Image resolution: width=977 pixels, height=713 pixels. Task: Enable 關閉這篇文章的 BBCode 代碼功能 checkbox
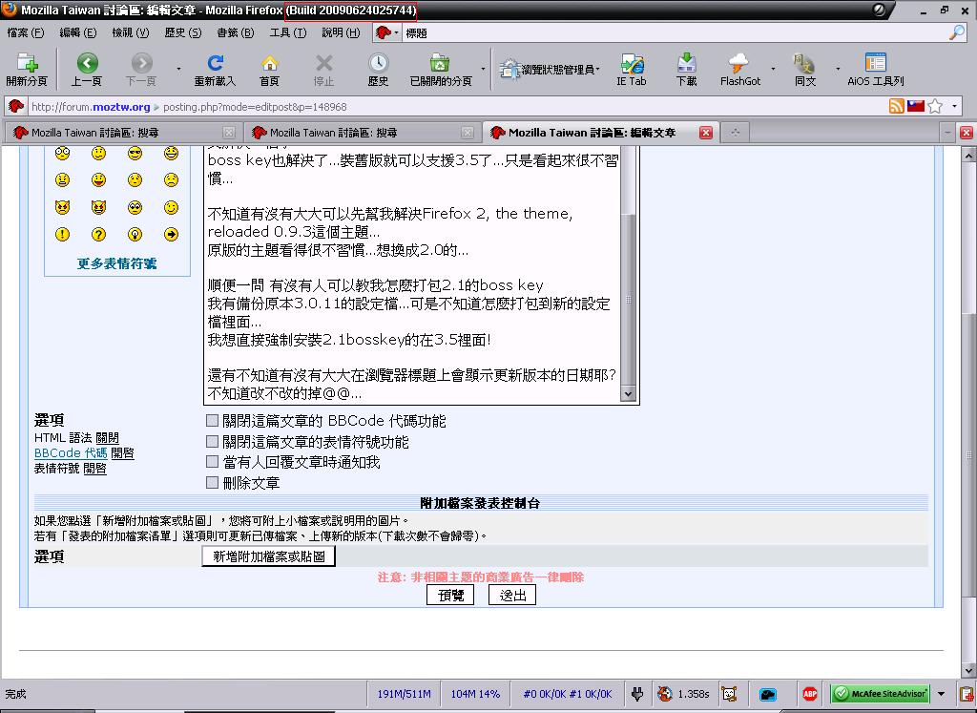213,421
